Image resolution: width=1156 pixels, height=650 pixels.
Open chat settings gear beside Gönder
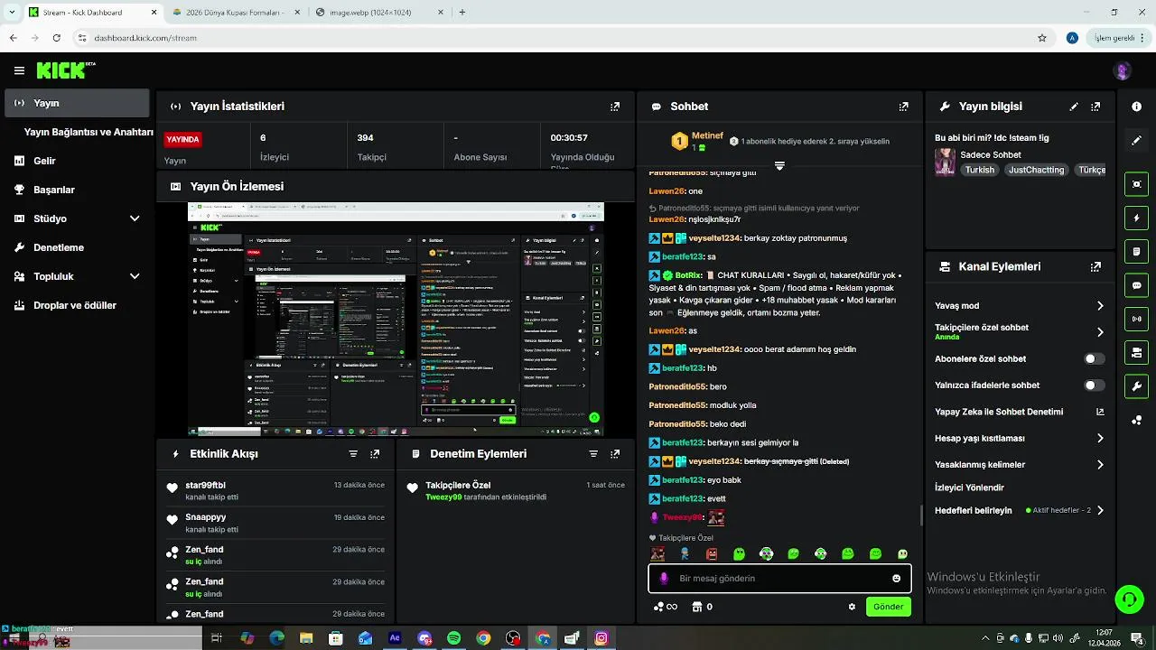coord(852,608)
